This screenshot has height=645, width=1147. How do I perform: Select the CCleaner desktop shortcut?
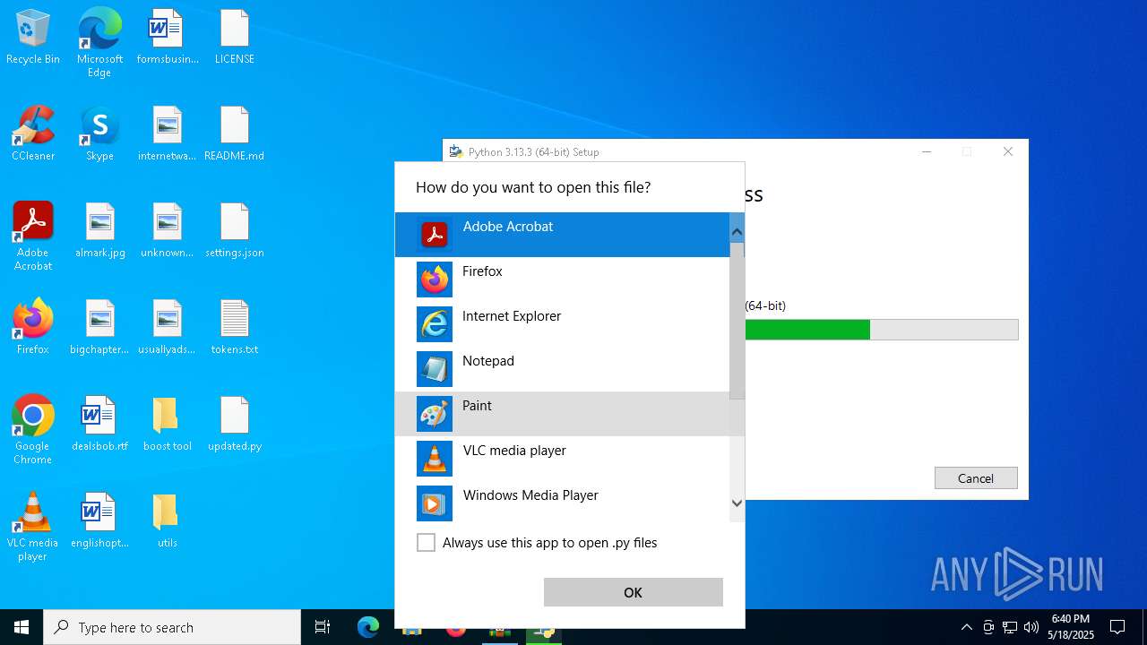(33, 134)
